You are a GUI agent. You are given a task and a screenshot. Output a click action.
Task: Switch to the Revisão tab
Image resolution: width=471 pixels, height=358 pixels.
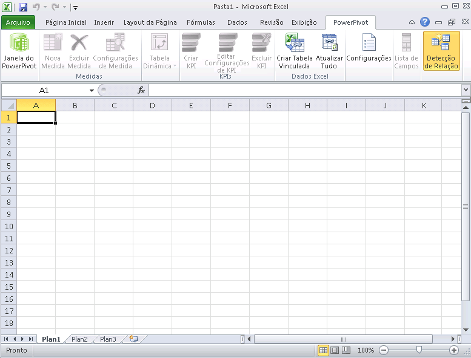point(272,22)
